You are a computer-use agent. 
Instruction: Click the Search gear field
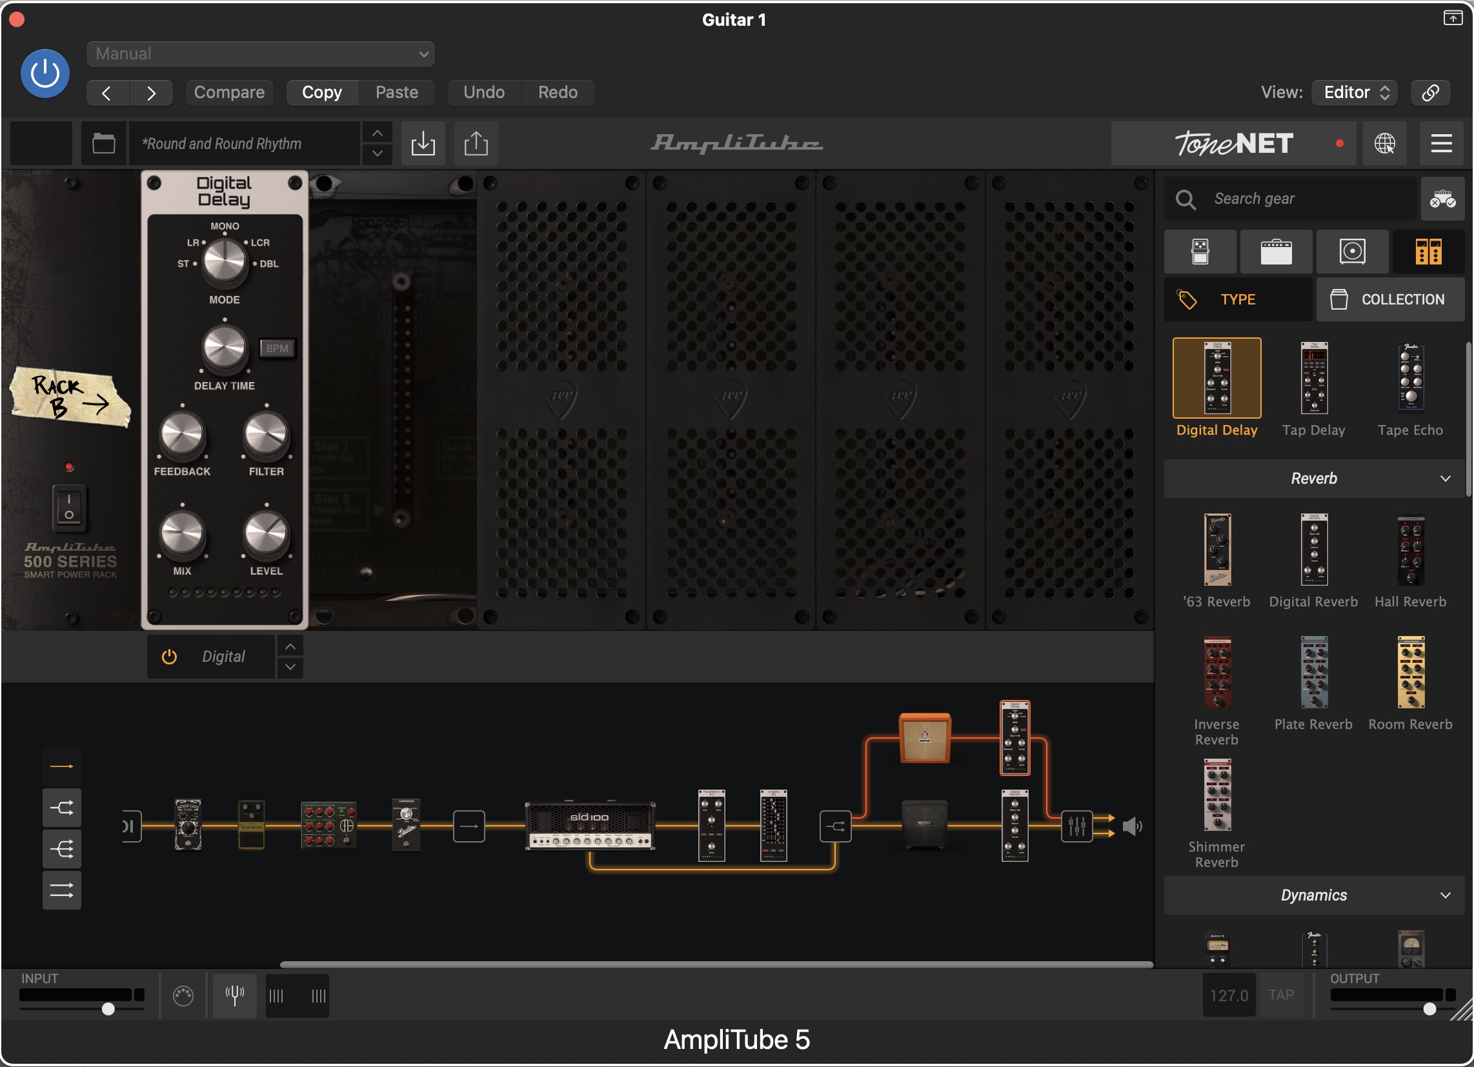pos(1290,199)
